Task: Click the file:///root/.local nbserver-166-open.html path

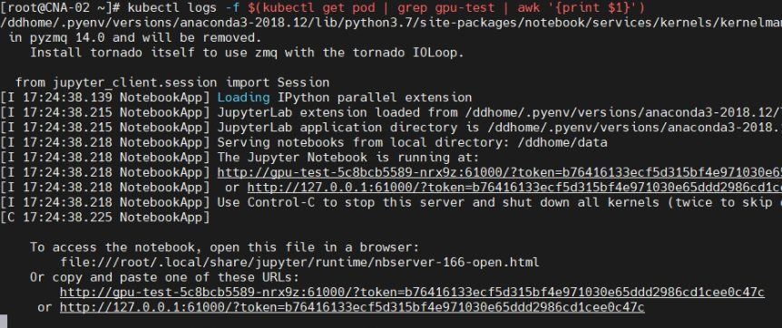Action: point(299,262)
